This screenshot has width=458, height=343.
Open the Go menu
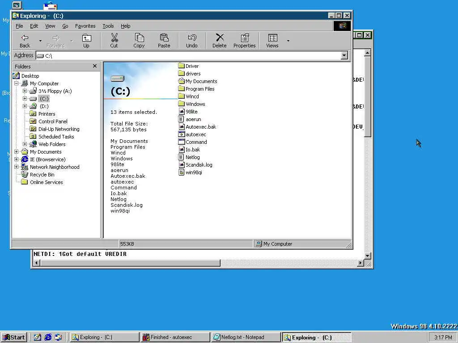point(65,26)
